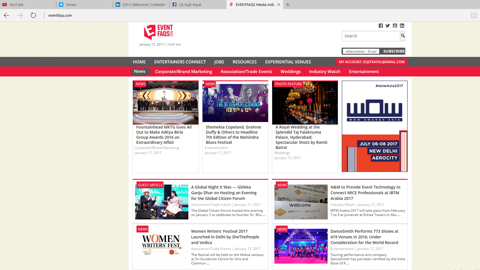The height and width of the screenshot is (270, 480).
Task: Open the WOW Awards Asia banner ad
Action: pyautogui.click(x=374, y=126)
